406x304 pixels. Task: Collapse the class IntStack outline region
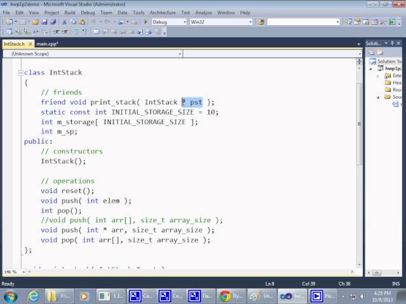20,73
